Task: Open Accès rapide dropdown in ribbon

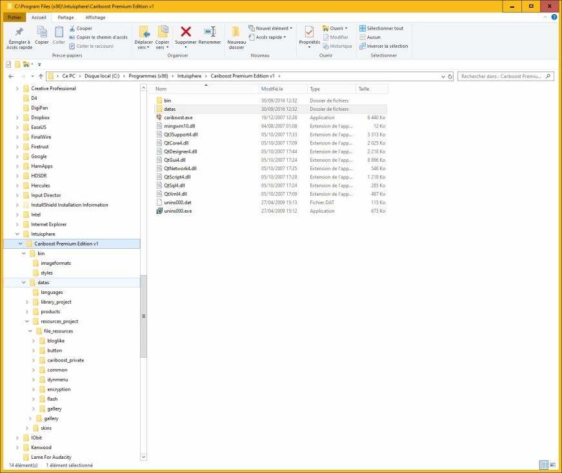Action: pyautogui.click(x=268, y=37)
